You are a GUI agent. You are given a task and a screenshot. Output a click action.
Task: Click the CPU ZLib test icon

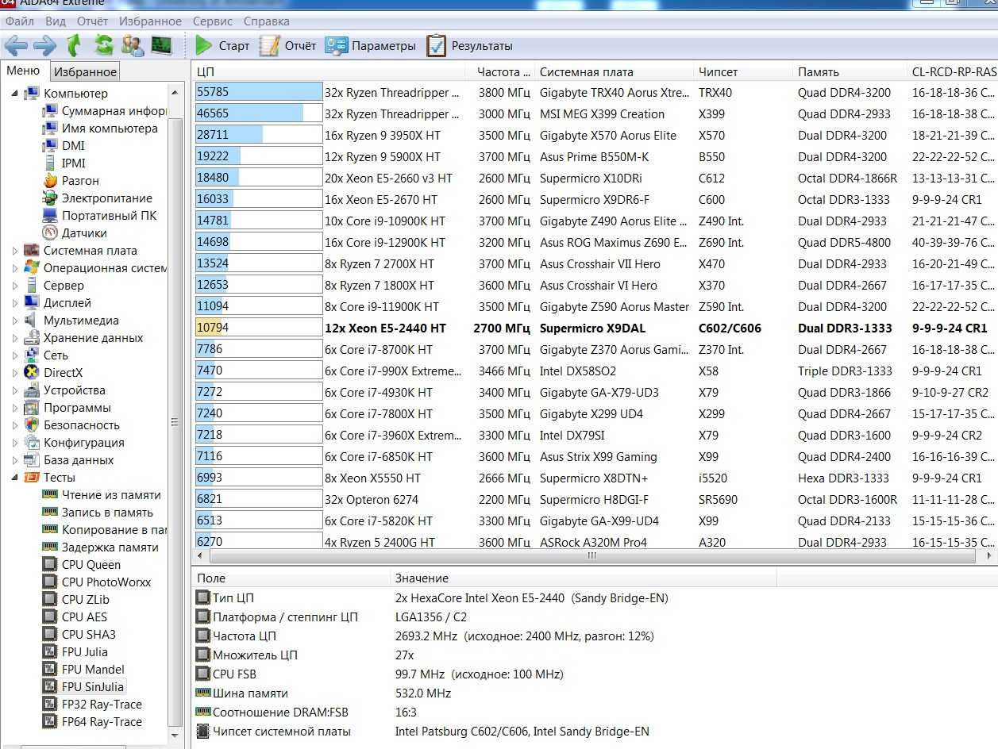coord(50,600)
